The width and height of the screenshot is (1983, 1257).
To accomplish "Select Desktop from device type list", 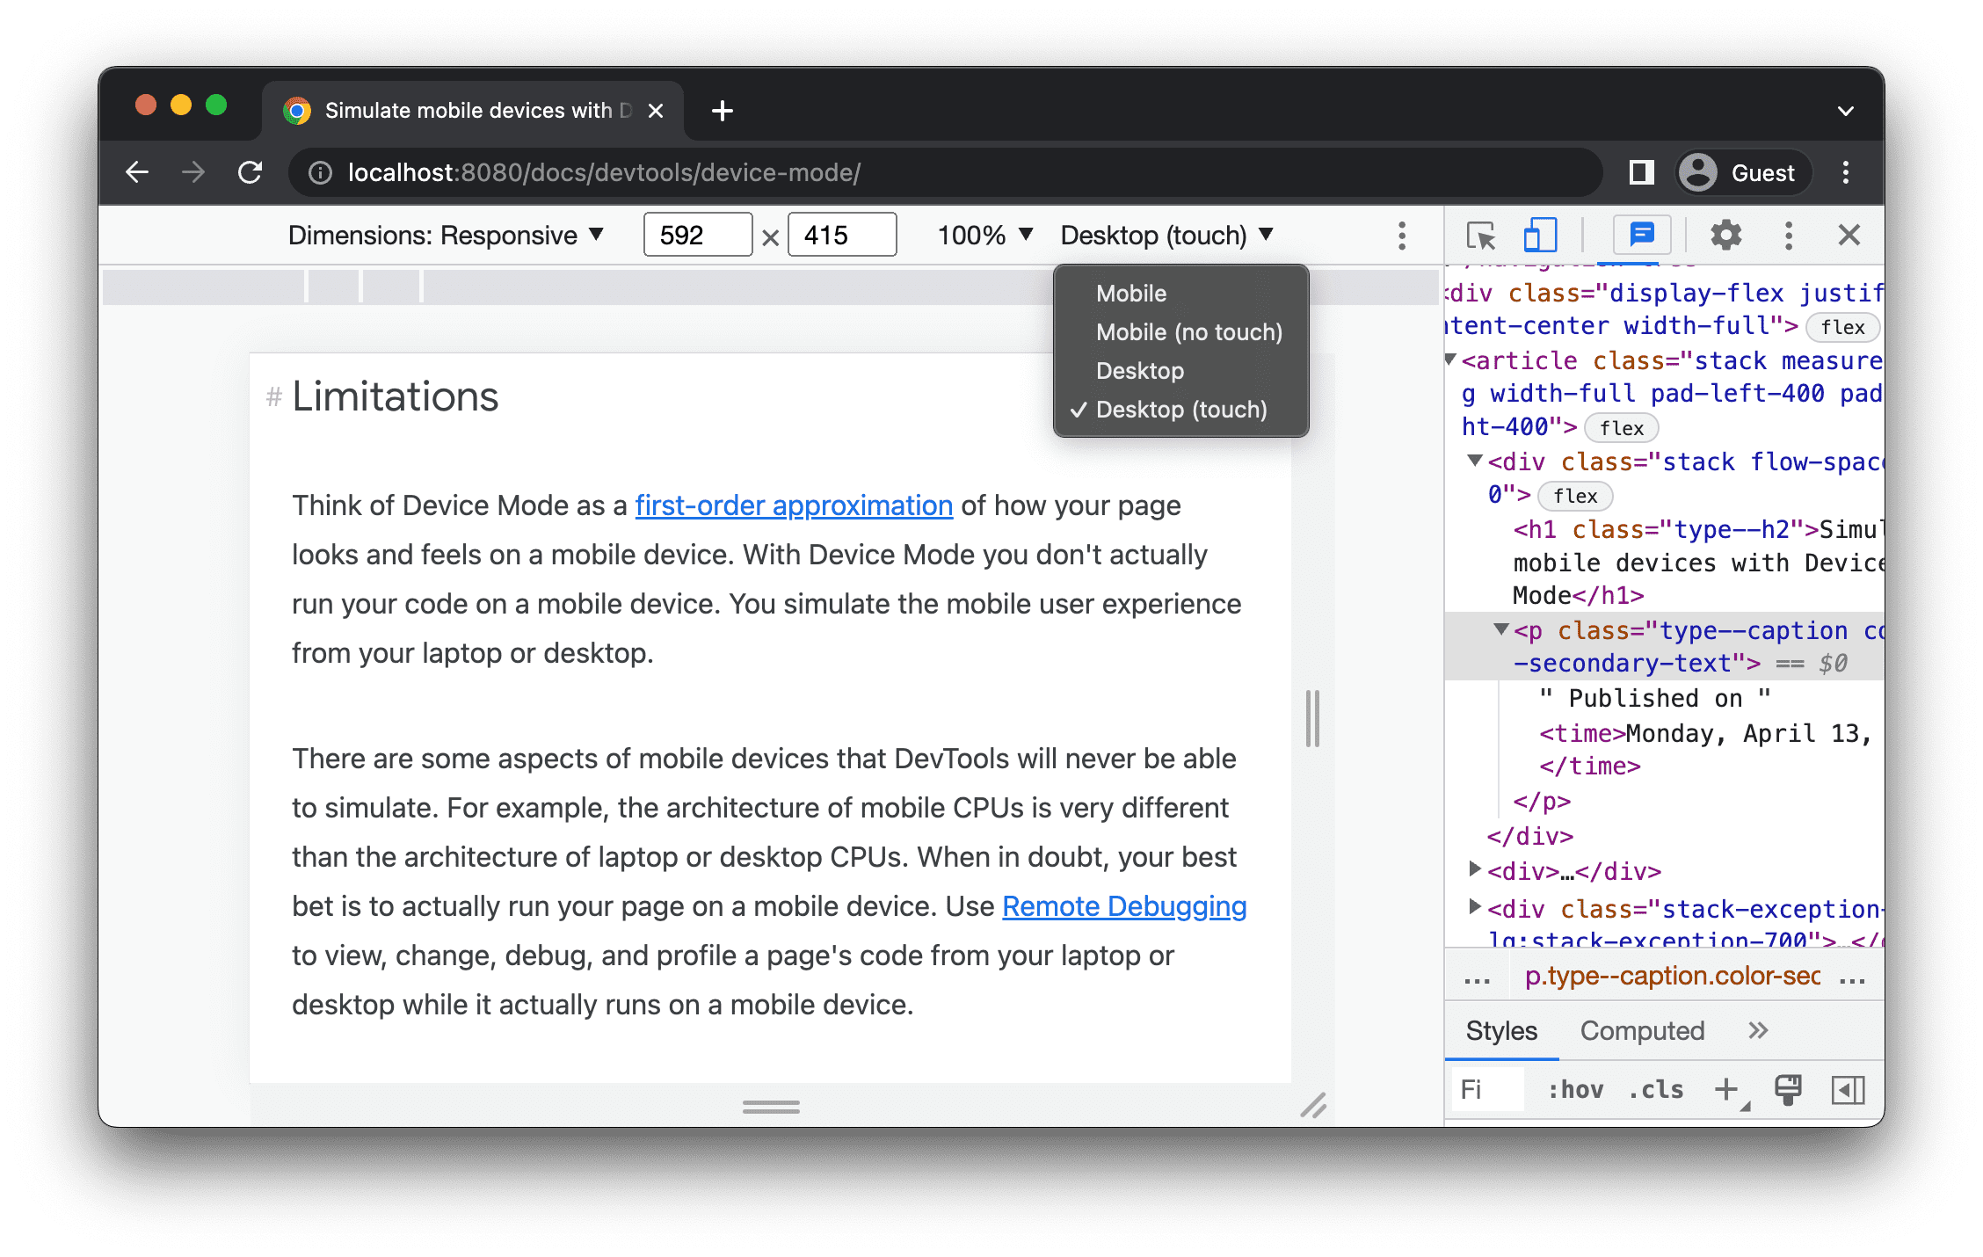I will tap(1142, 370).
